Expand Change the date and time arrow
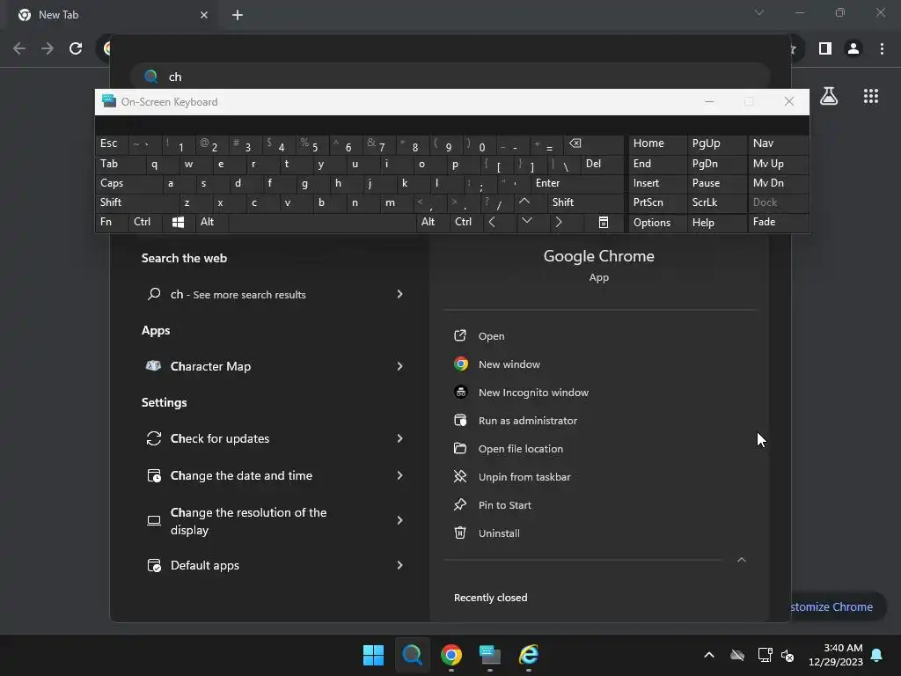 (399, 475)
